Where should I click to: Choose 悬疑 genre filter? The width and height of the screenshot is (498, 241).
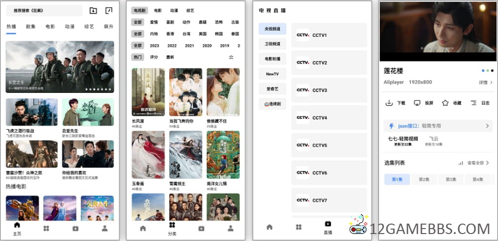click(x=203, y=22)
